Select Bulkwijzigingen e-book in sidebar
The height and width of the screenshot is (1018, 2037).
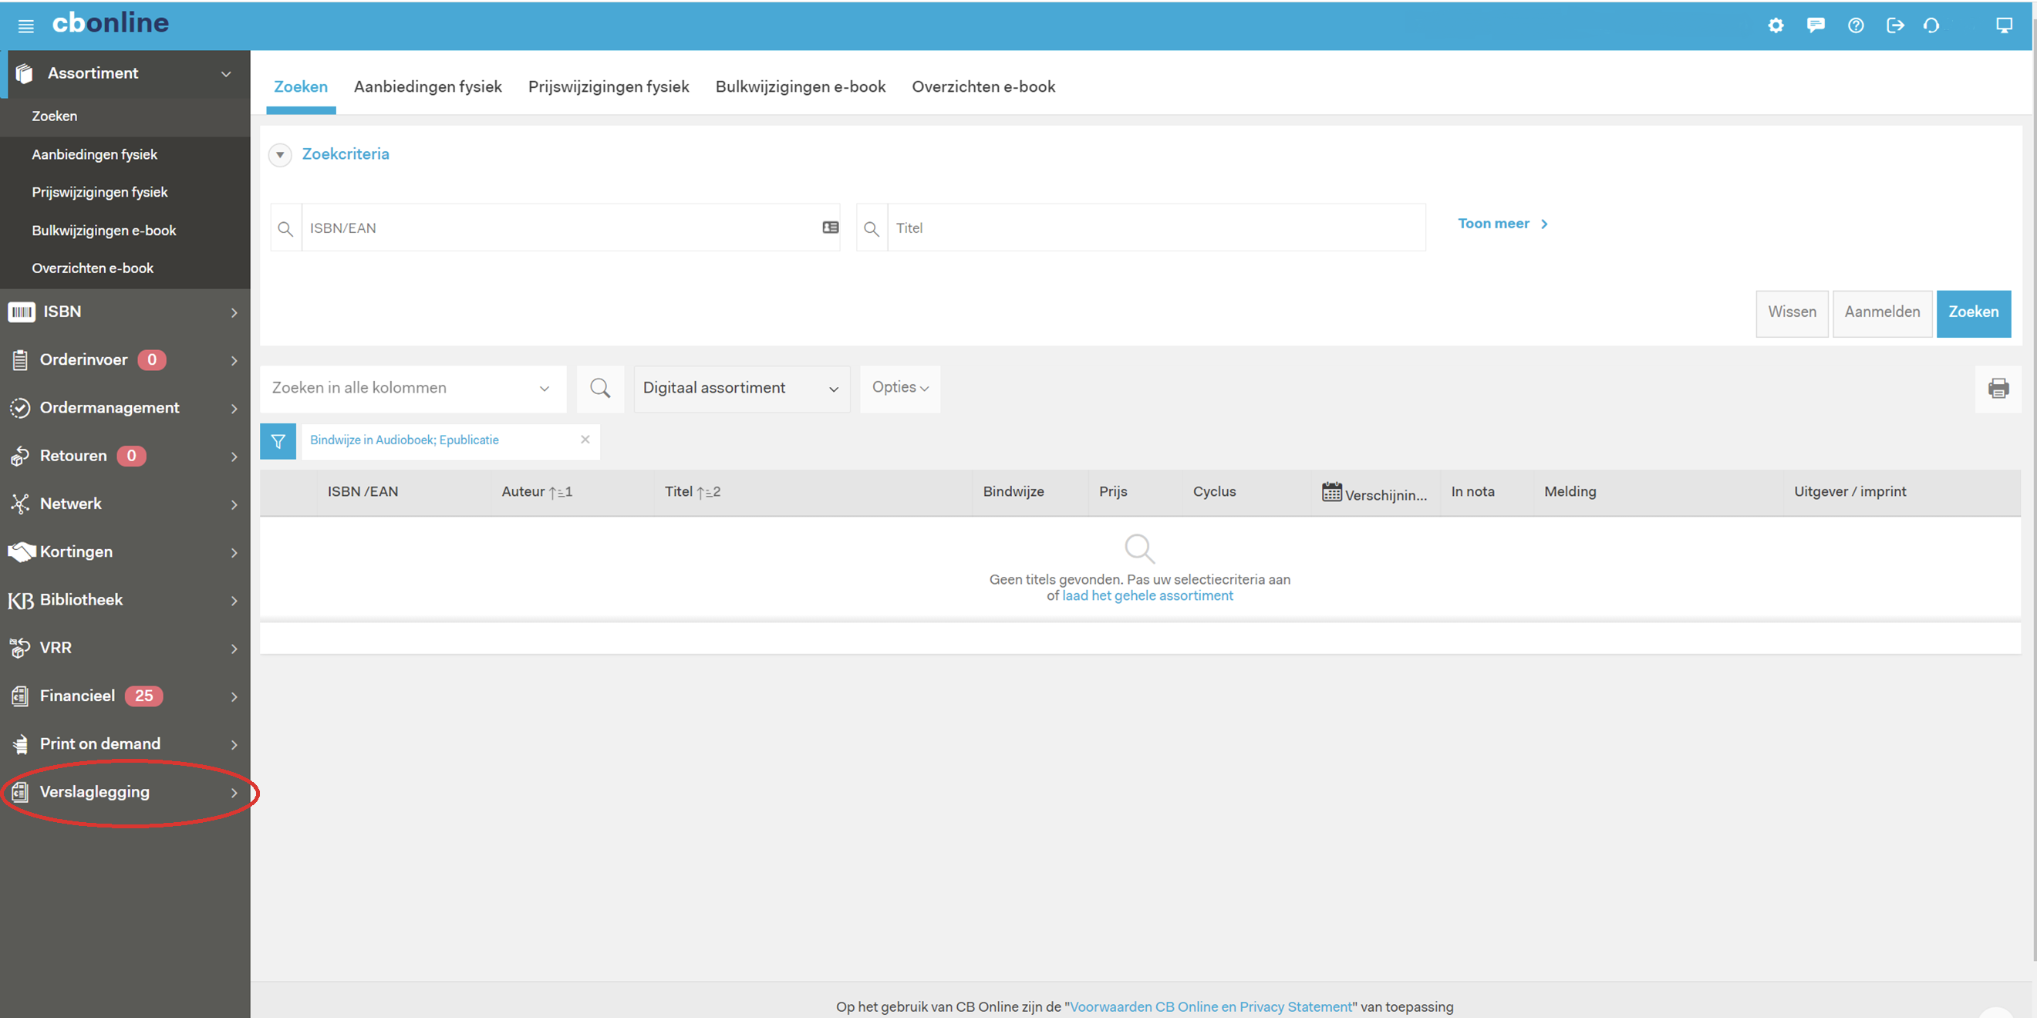[x=125, y=231]
